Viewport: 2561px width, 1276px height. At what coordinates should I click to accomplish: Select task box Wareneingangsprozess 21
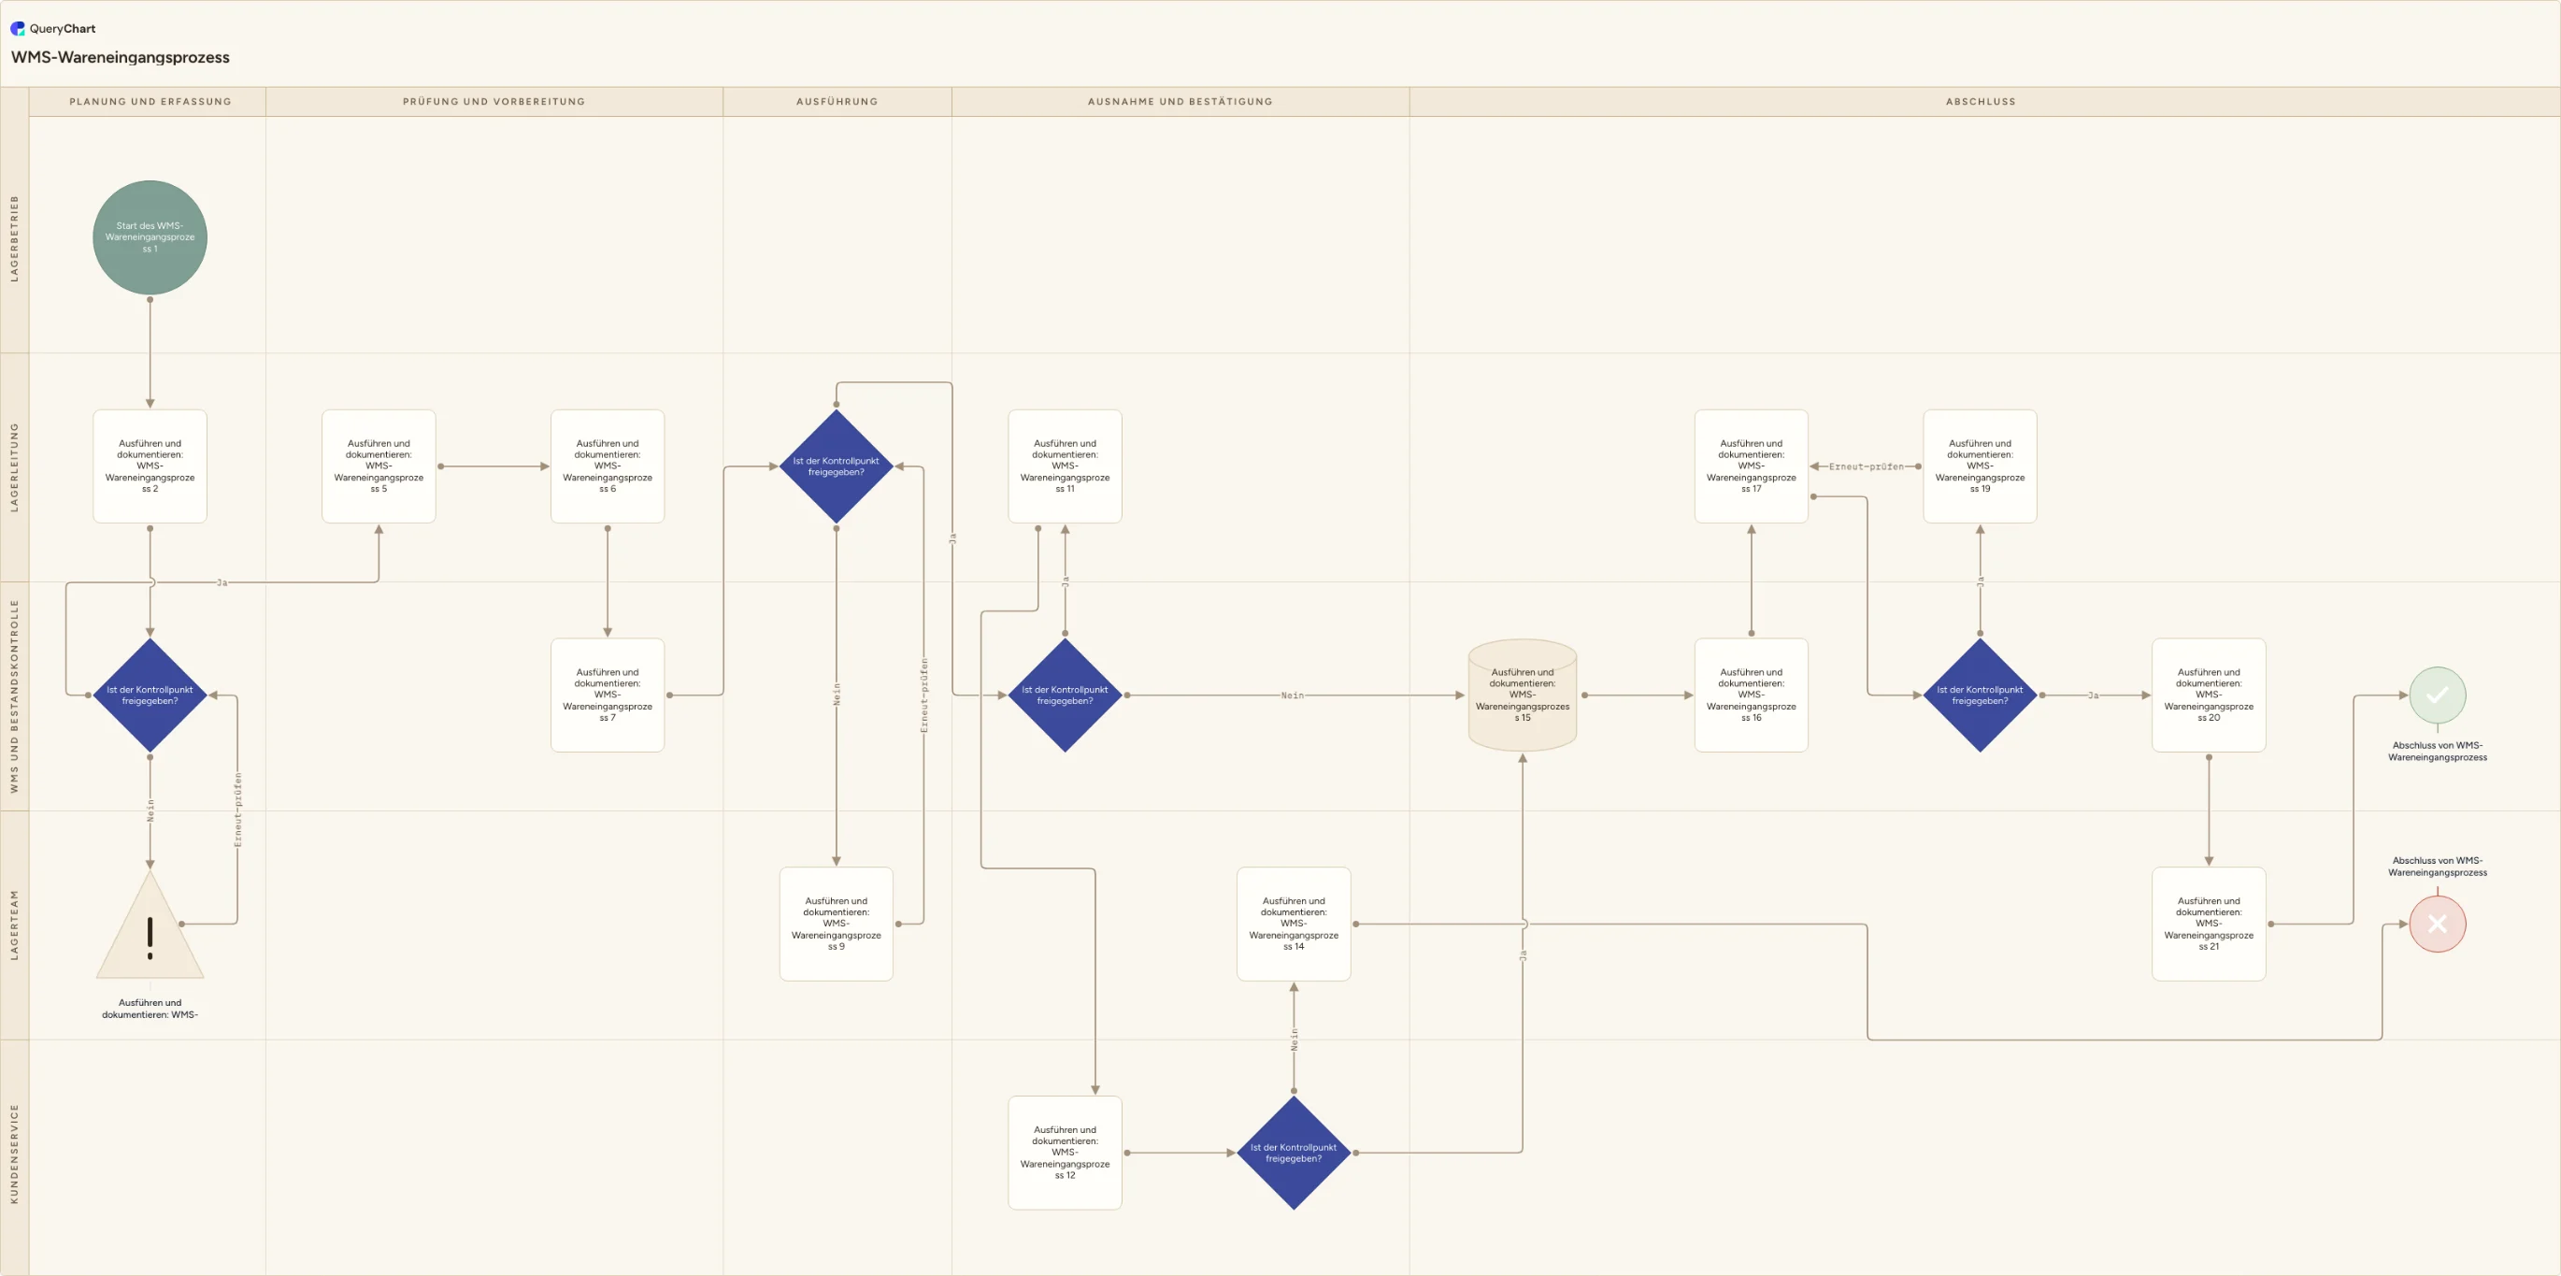[x=2208, y=924]
